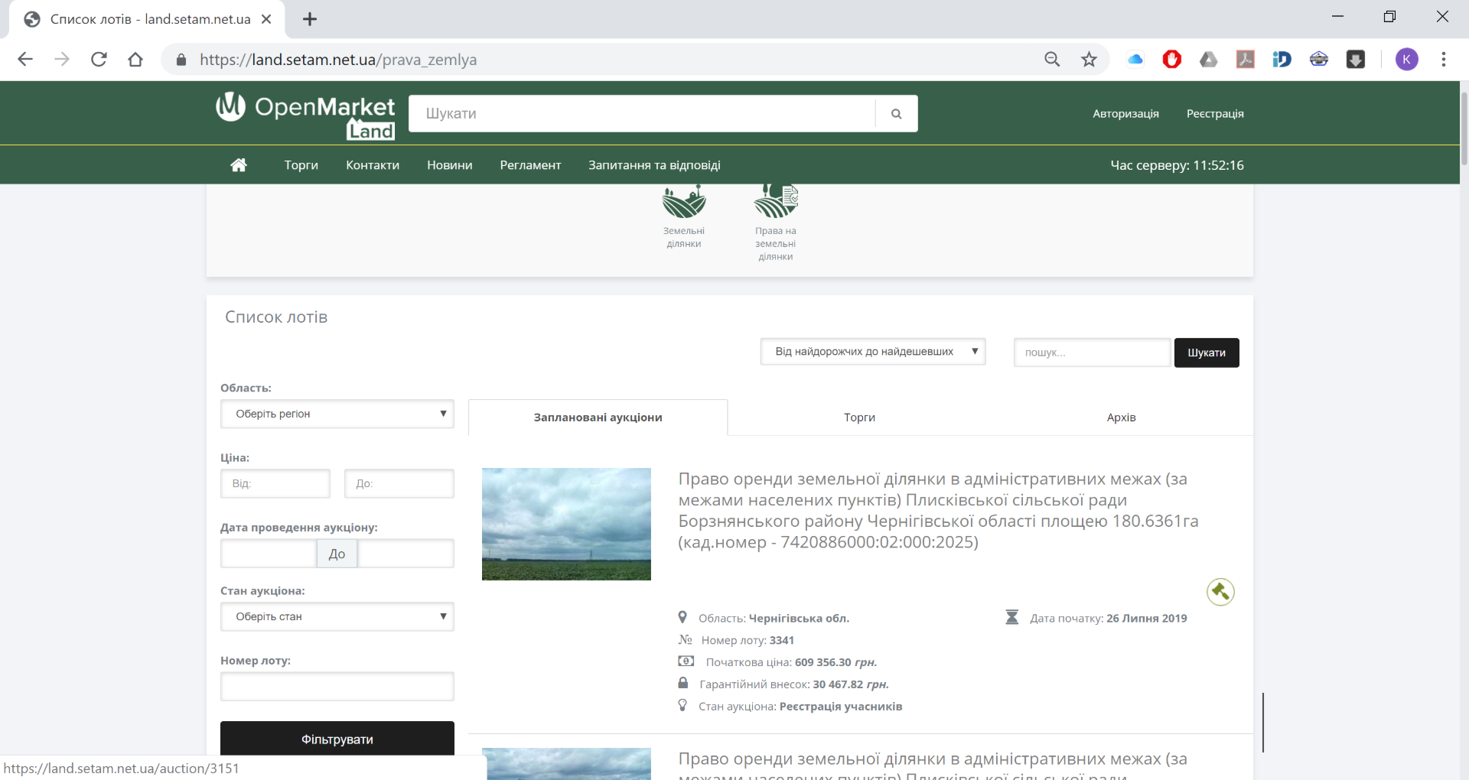Open the first lot's field thumbnail
This screenshot has height=780, width=1469.
(x=566, y=524)
